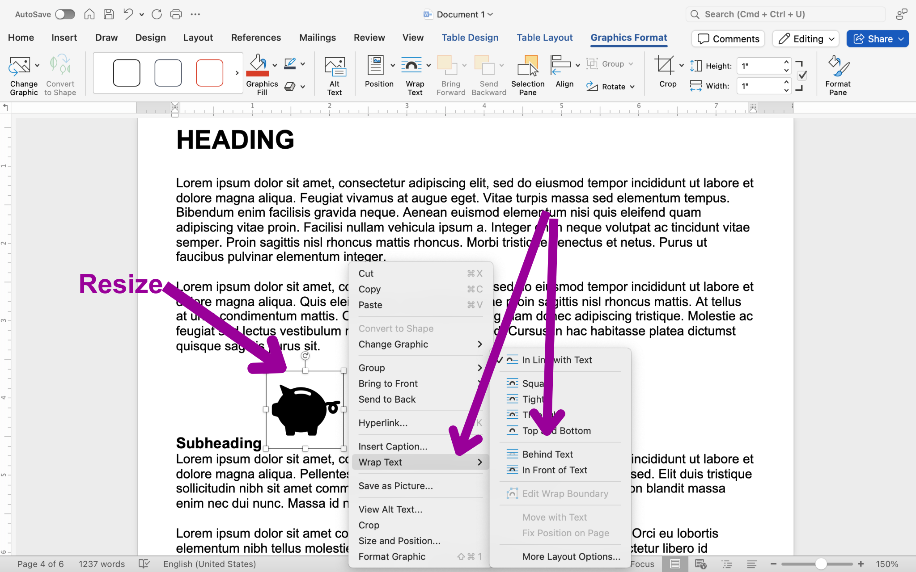The height and width of the screenshot is (572, 916).
Task: Click the 1237 words count
Action: [102, 564]
